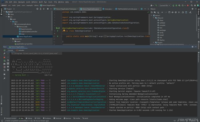
Task: Open IDE settings gear in top toolbar
Action: [x=195, y=6]
